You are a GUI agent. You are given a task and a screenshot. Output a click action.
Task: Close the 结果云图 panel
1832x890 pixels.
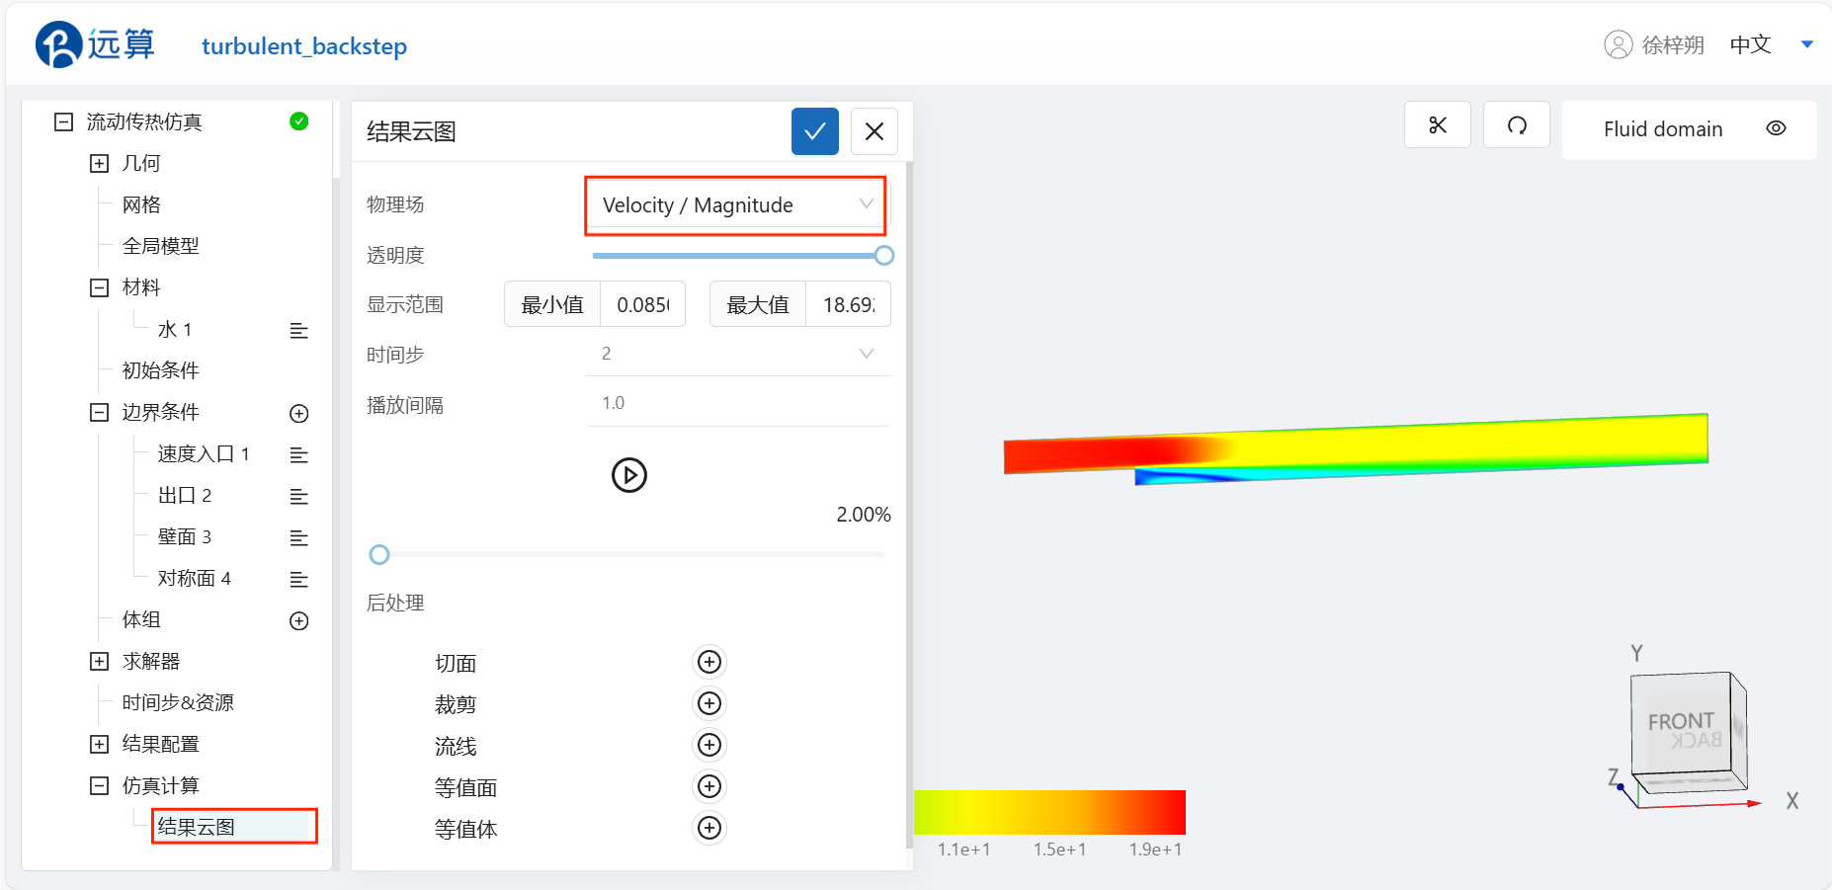pyautogui.click(x=874, y=131)
